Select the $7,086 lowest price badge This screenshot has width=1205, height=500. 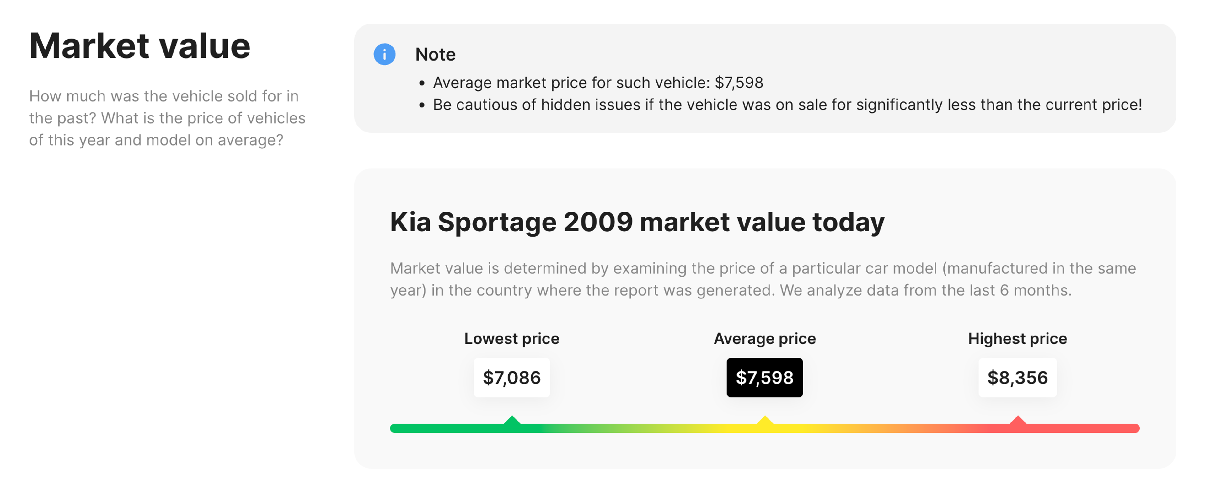click(x=511, y=378)
